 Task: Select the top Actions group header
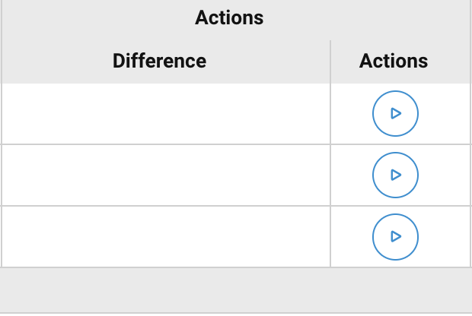229,18
